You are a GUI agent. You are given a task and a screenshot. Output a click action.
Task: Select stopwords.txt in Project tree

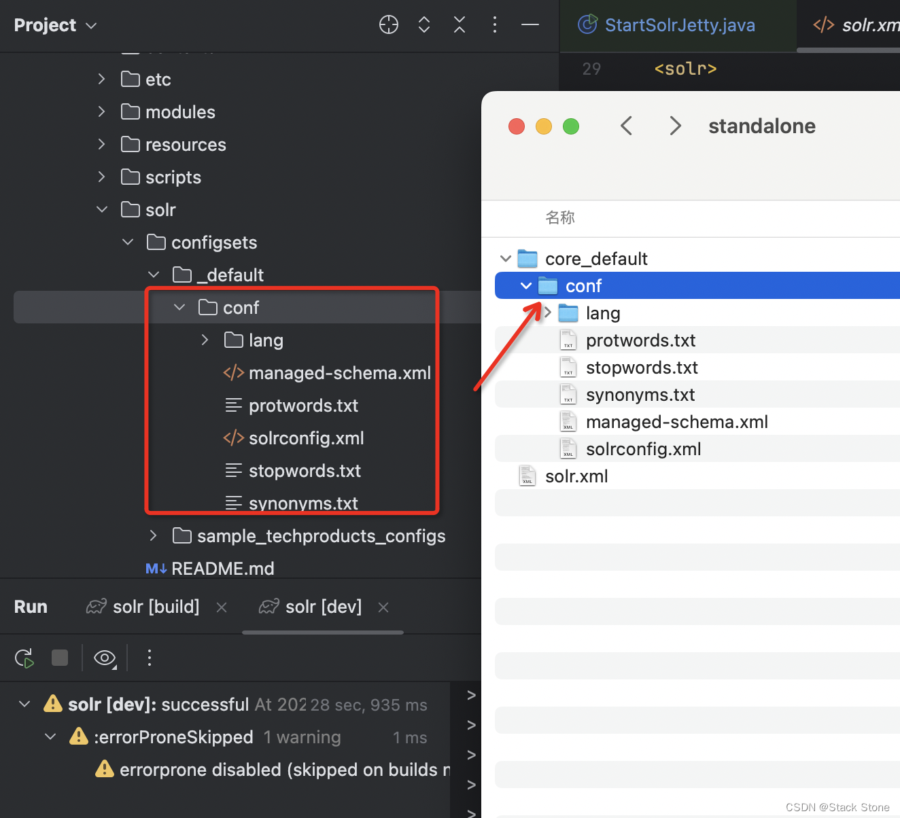point(305,471)
